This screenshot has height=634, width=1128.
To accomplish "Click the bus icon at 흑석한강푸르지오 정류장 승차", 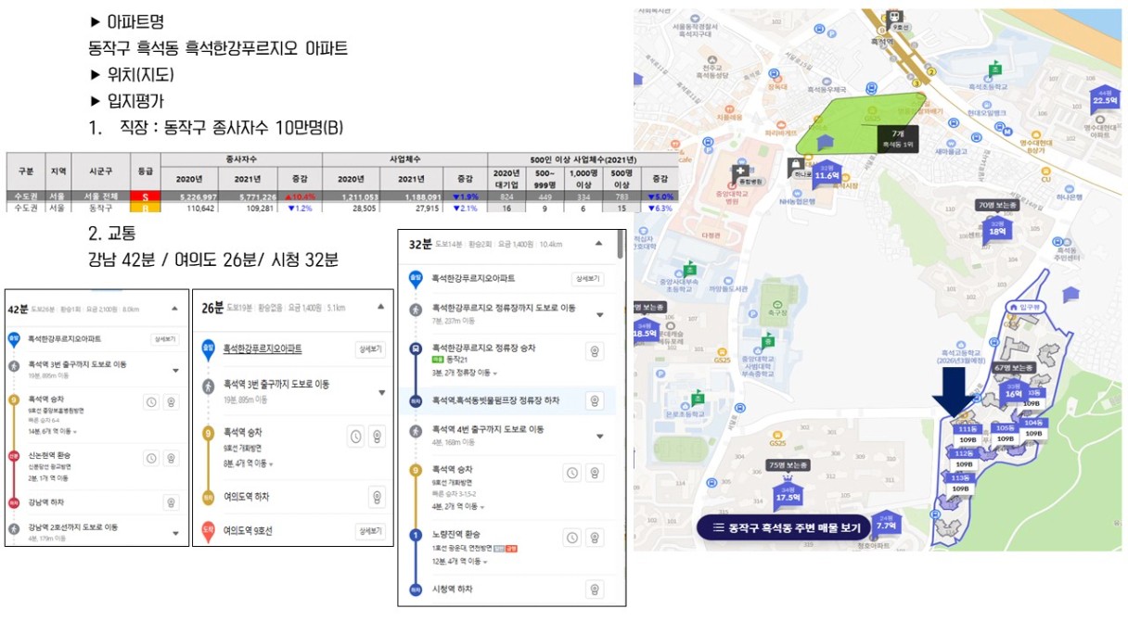I will 416,350.
